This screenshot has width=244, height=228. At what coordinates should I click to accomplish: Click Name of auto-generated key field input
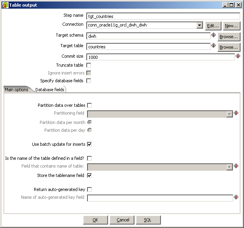[160, 198]
